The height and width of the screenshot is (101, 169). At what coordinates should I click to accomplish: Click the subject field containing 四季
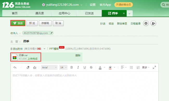pos(90,41)
